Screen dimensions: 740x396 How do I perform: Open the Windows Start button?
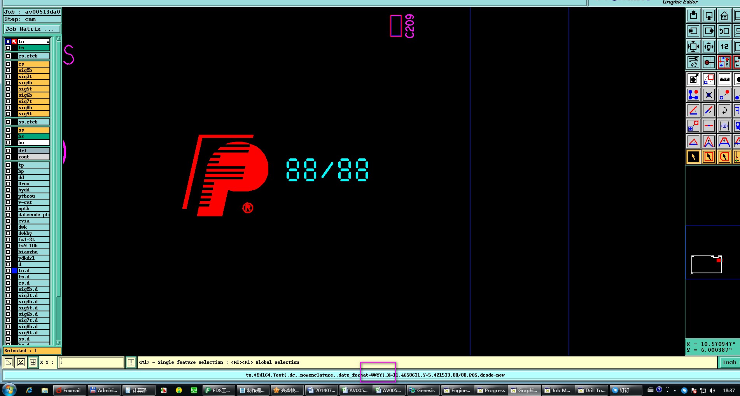coord(9,390)
